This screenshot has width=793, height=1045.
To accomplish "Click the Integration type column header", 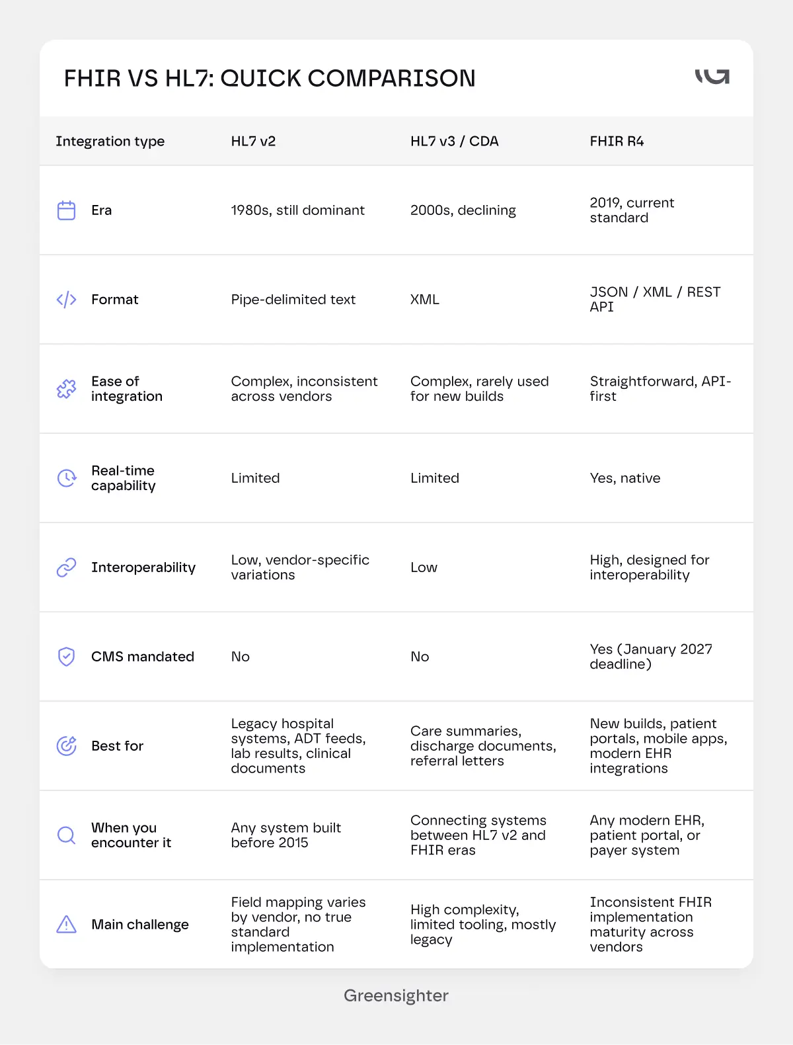I will 110,142.
